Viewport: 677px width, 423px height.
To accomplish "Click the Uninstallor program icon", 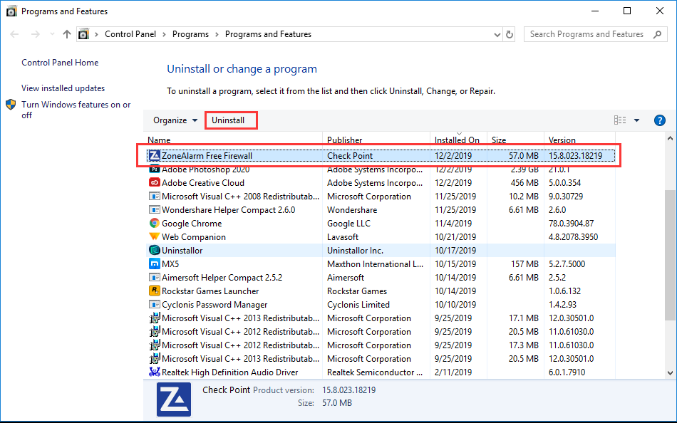I will coord(154,251).
